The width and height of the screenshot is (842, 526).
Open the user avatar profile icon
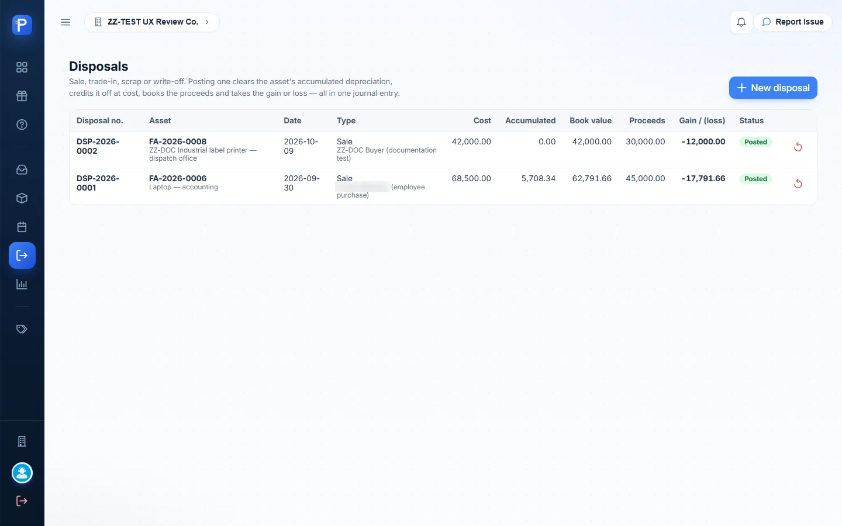[22, 473]
